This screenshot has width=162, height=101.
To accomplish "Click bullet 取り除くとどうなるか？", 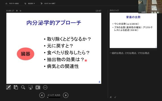I will coord(69,39).
